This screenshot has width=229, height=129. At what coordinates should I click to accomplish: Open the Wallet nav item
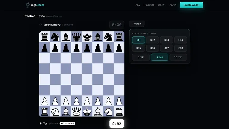(162, 5)
